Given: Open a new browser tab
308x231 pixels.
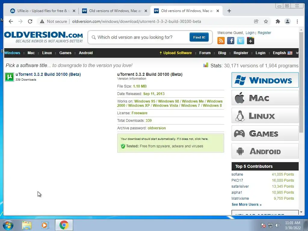Looking at the screenshot, I should [x=229, y=11].
